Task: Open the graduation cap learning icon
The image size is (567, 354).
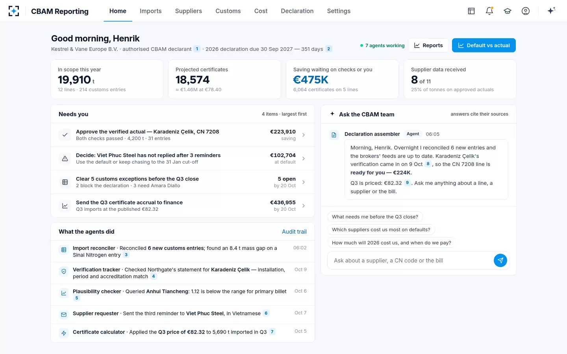Action: [508, 11]
